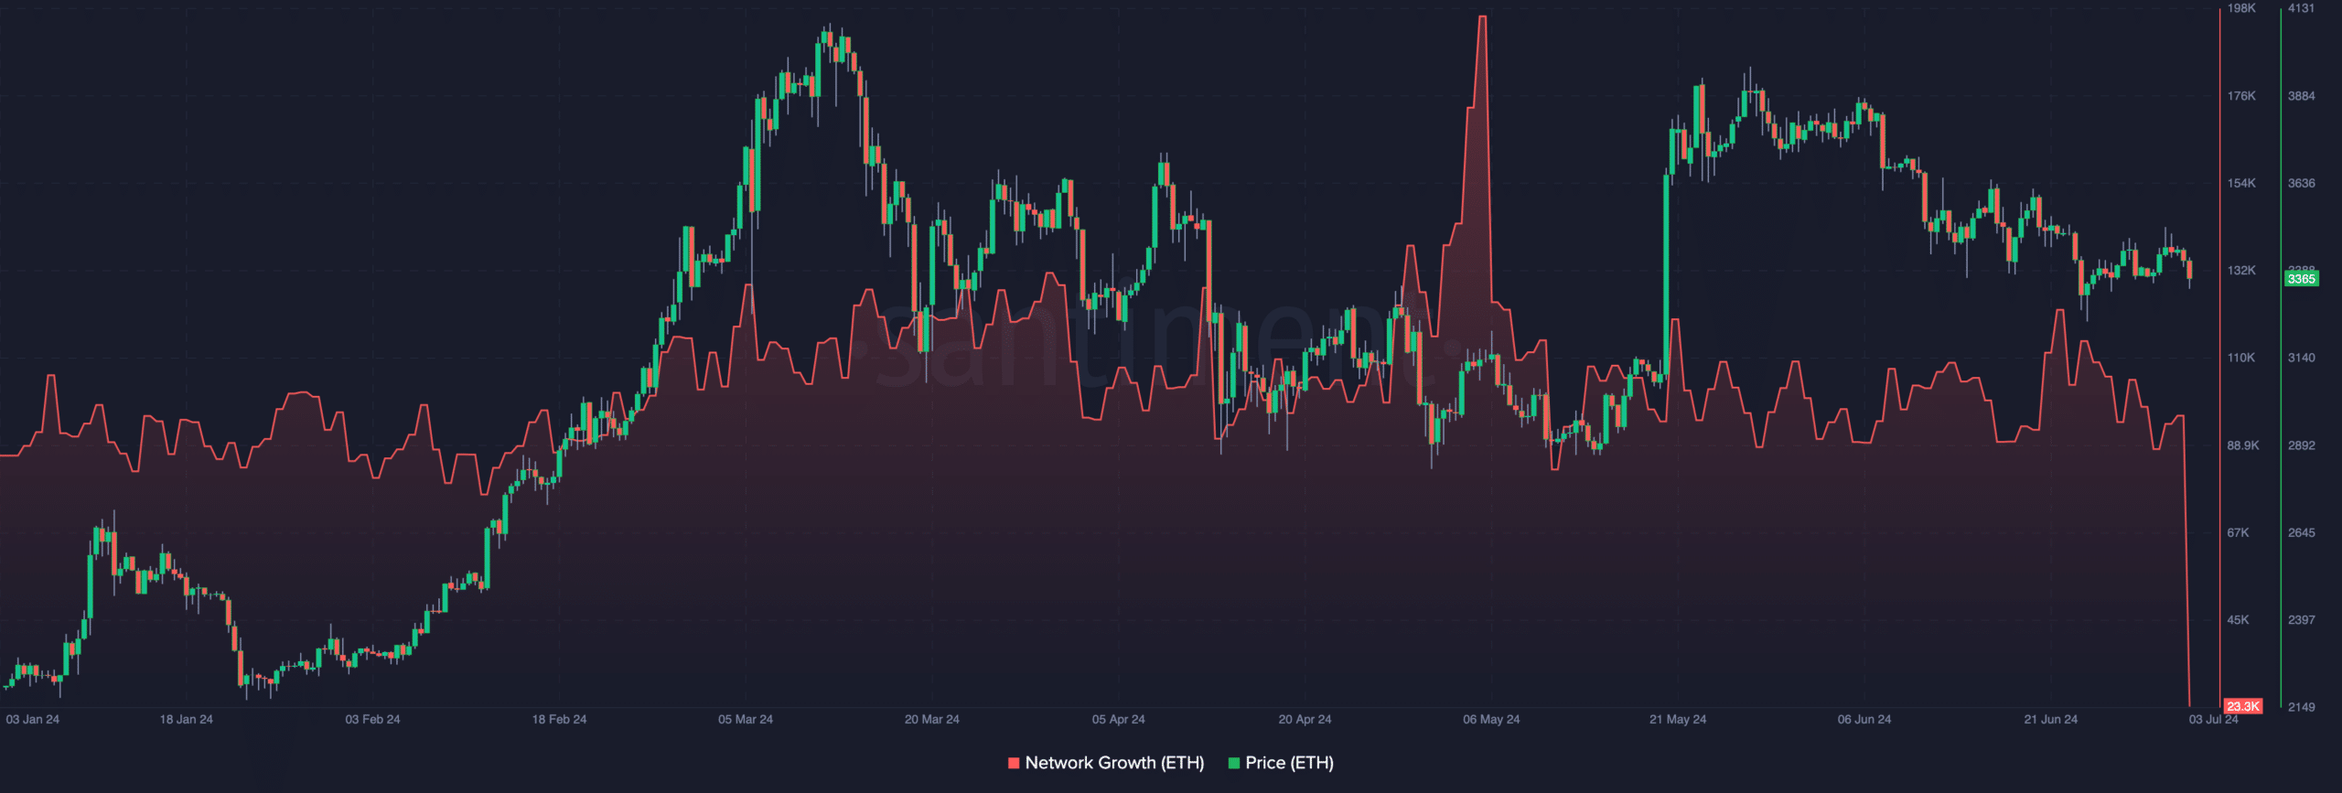Image resolution: width=2342 pixels, height=793 pixels.
Task: Click the 3636 price axis value
Action: click(x=2302, y=183)
